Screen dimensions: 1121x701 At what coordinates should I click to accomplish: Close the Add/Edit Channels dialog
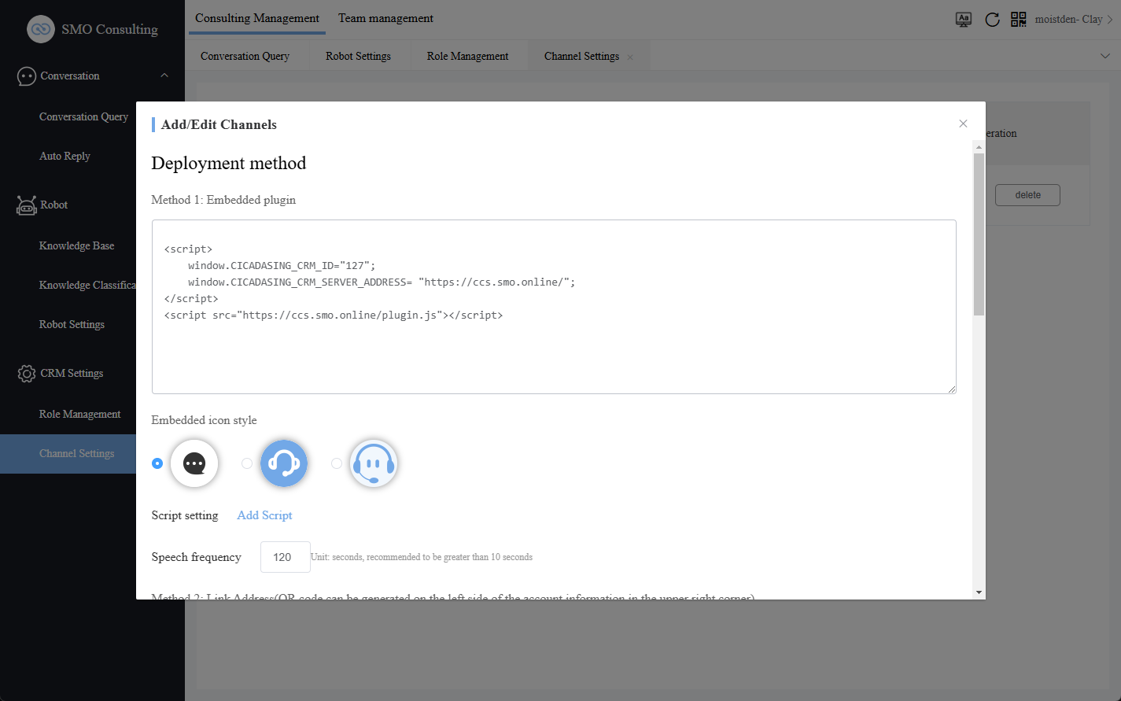click(x=963, y=124)
